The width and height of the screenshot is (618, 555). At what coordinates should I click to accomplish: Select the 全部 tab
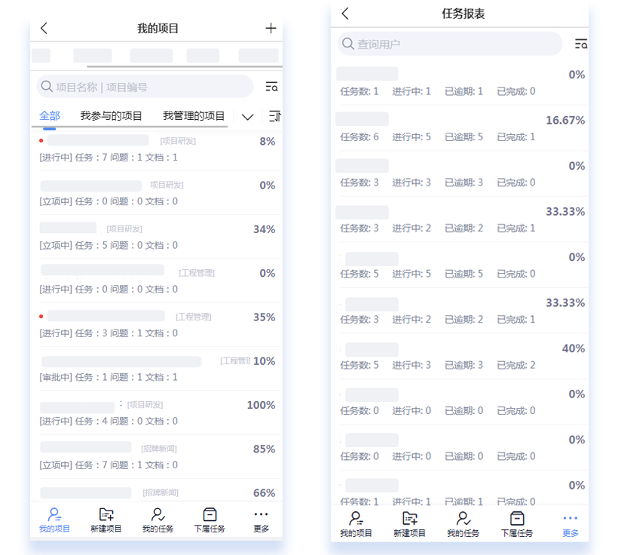click(x=50, y=116)
